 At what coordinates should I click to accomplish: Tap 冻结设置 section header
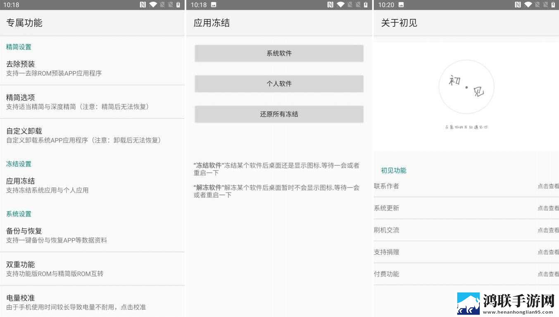click(x=19, y=164)
